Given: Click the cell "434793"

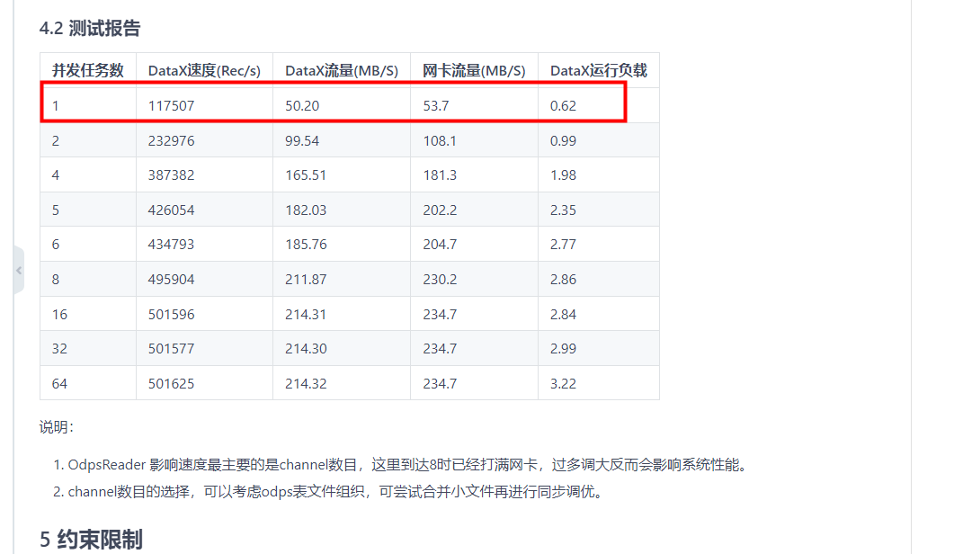Looking at the screenshot, I should [204, 244].
